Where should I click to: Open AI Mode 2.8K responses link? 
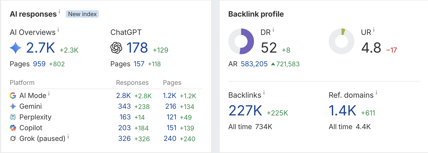click(x=124, y=96)
